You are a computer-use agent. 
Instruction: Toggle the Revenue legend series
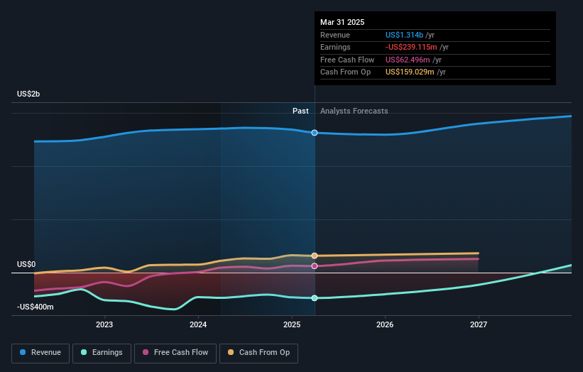[40, 353]
